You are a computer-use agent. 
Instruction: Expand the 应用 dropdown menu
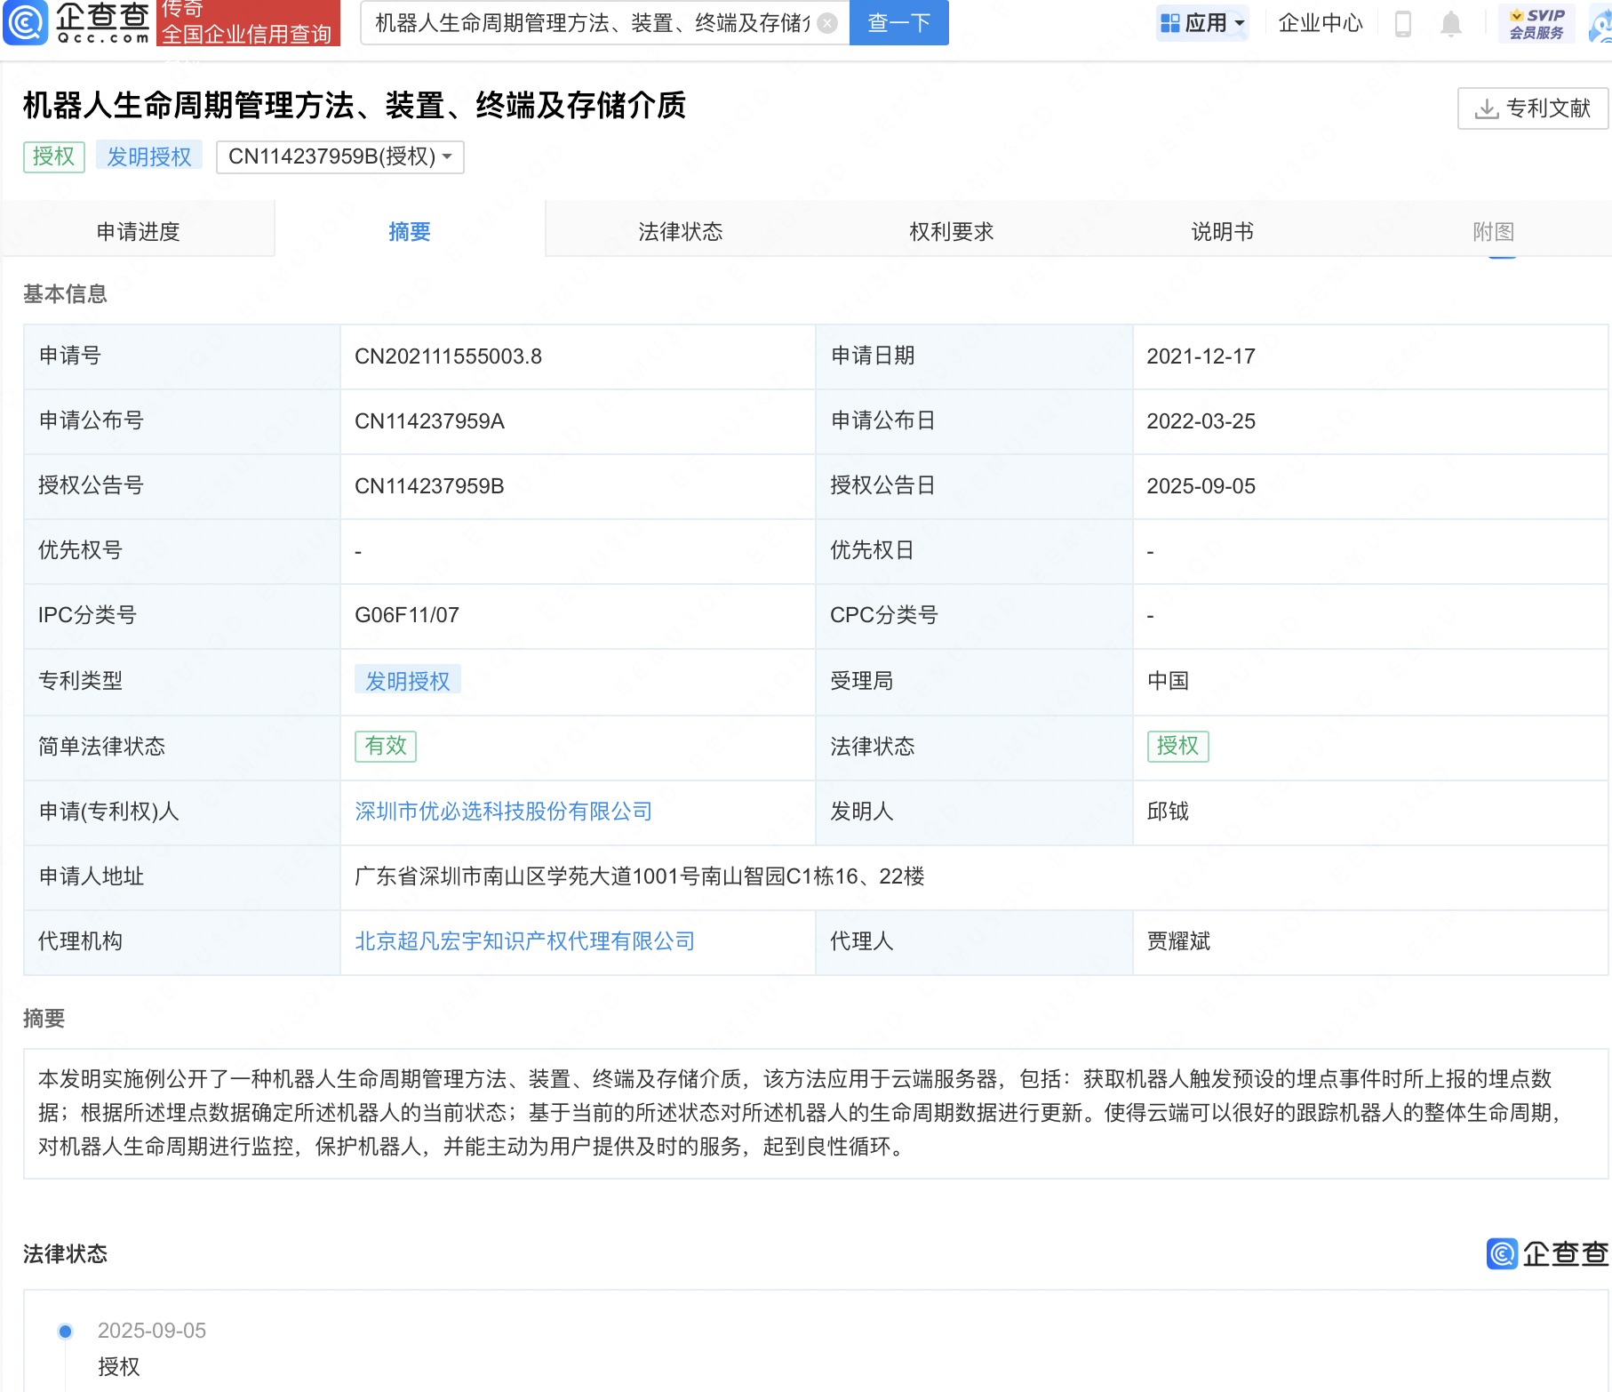[x=1202, y=23]
